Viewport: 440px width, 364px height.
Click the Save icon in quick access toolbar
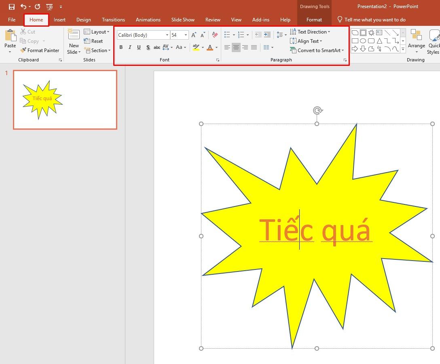click(12, 6)
